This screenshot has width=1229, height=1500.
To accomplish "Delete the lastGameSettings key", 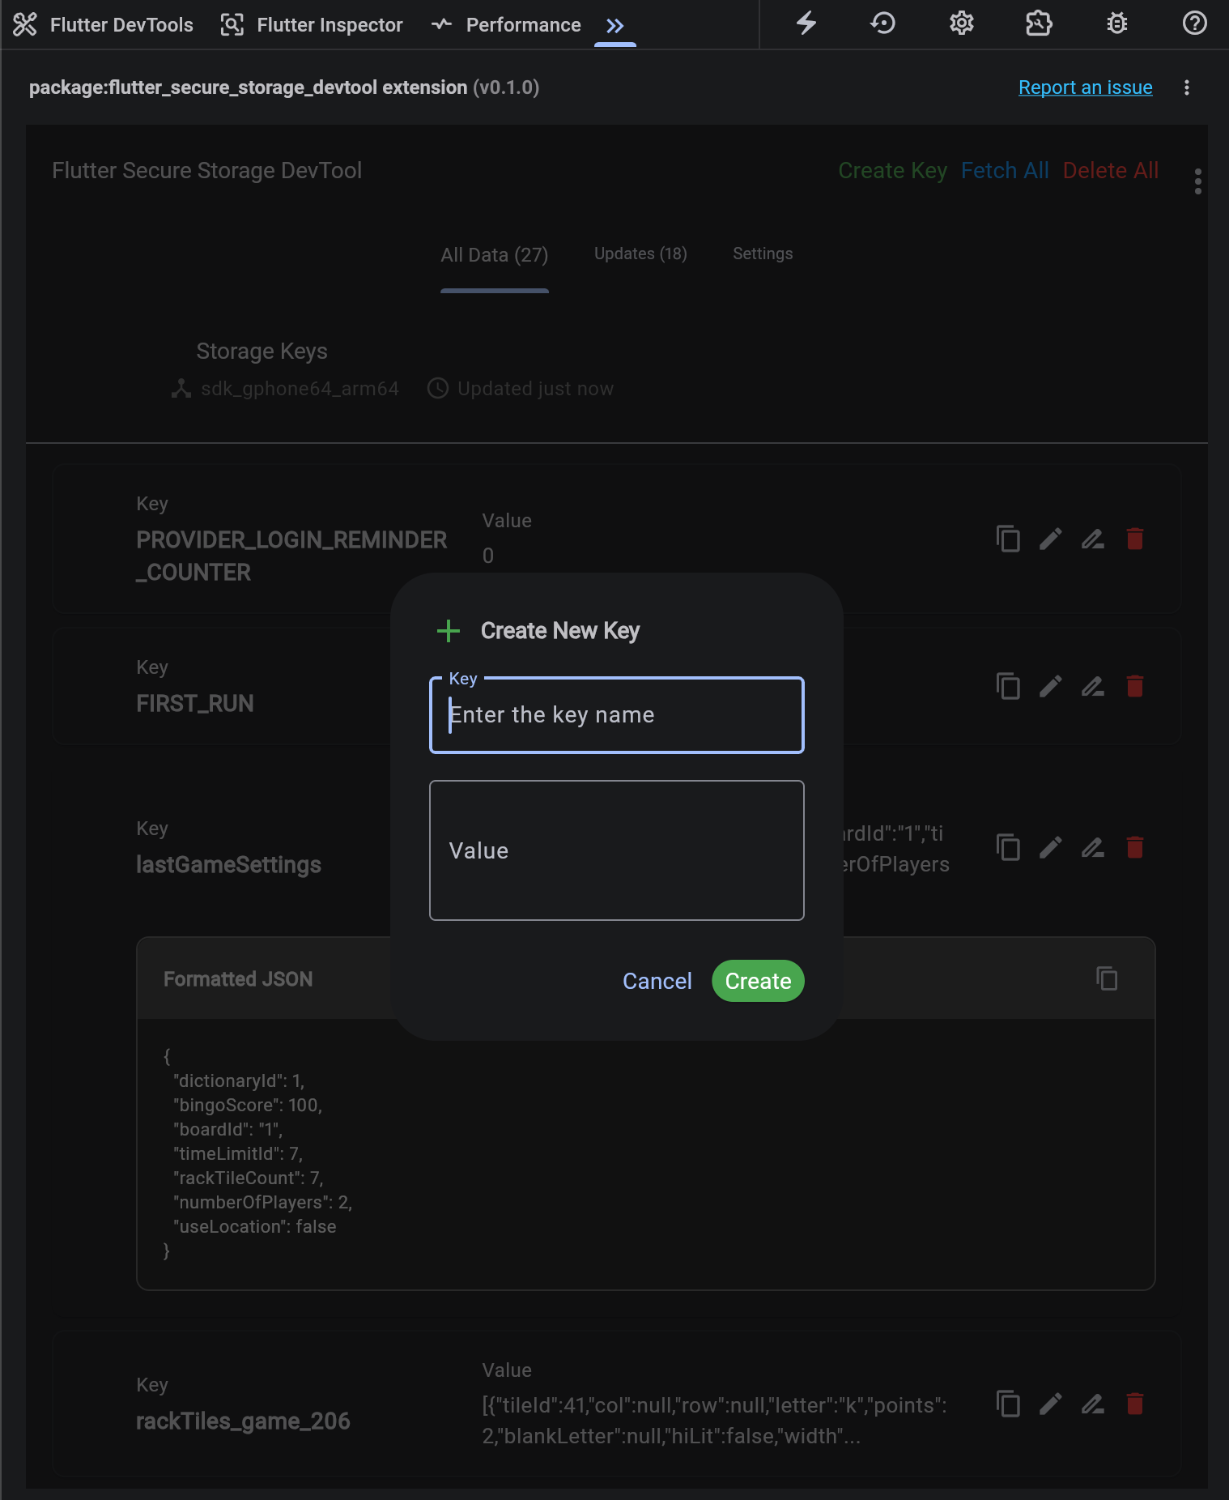I will 1135,847.
